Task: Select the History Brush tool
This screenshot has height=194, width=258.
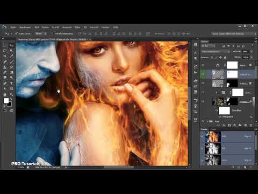Action: [x=11, y=67]
